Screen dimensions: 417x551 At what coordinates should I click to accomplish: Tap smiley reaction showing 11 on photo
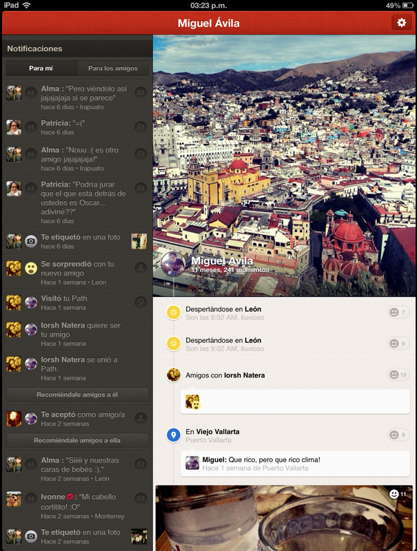tap(398, 494)
